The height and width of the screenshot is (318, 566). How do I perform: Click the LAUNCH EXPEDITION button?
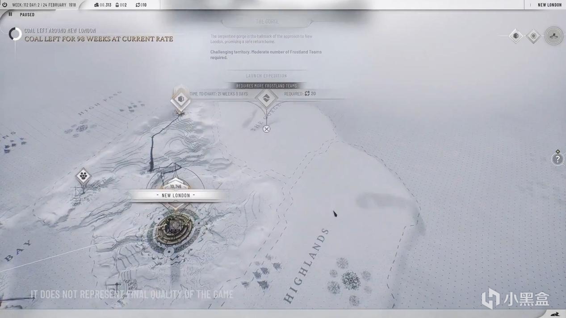click(266, 76)
